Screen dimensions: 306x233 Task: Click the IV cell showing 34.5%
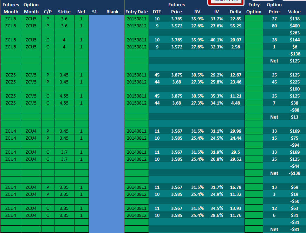[x=217, y=208]
